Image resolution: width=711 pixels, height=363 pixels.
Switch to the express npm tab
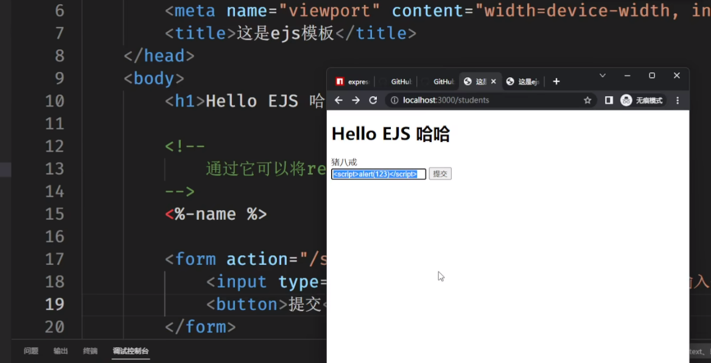(x=352, y=82)
